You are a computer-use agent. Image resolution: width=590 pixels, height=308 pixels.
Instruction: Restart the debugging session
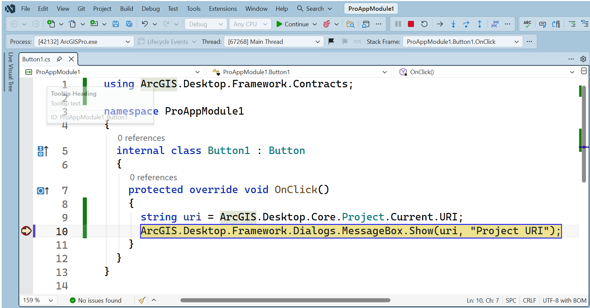(424, 24)
